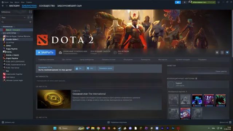Toggle the sort-by-recent clock icon in the sidebar
Viewport: 233px width, 131px height.
click(x=28, y=17)
